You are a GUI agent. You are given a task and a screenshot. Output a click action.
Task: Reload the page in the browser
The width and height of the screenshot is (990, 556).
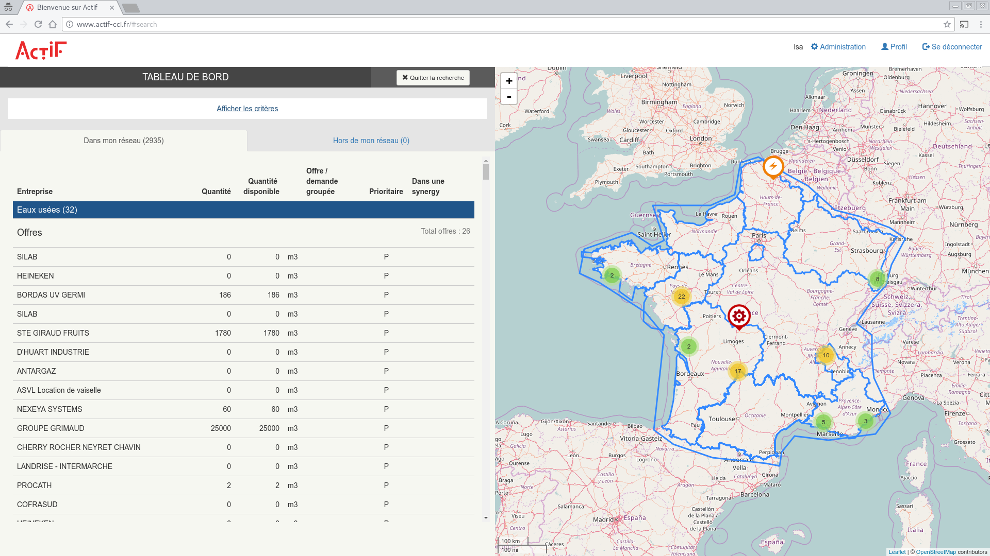point(38,24)
